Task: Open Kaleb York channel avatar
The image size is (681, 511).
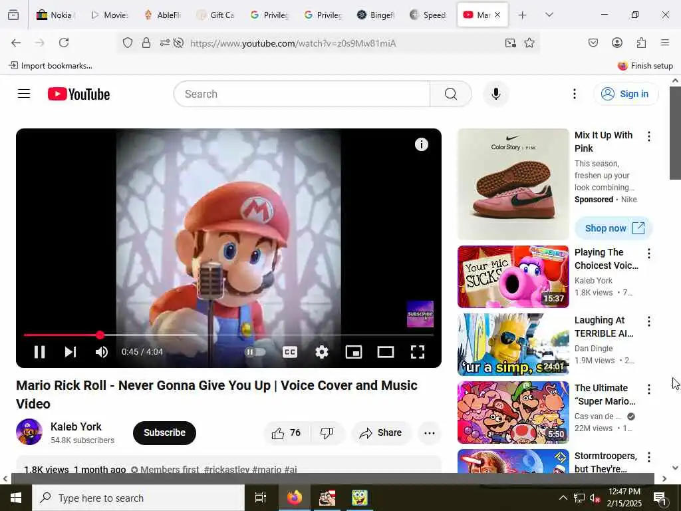Action: 29,432
